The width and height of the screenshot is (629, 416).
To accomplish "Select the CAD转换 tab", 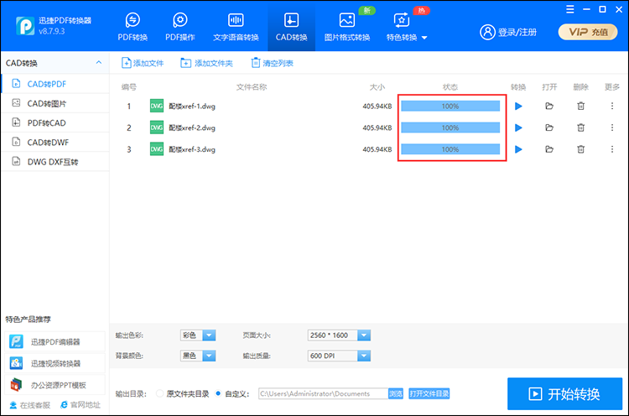I will click(291, 27).
